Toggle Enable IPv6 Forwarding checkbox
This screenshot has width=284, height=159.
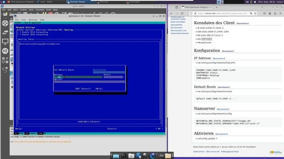pyautogui.click(x=19, y=34)
